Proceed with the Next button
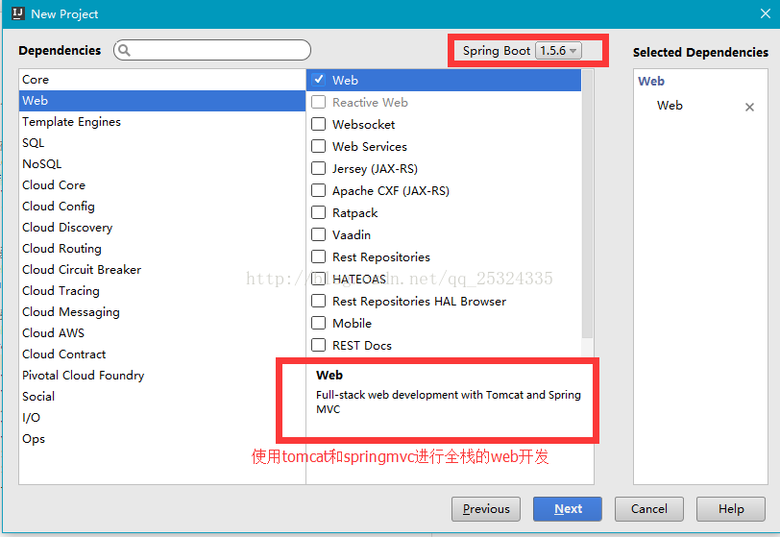This screenshot has height=537, width=780. point(568,508)
